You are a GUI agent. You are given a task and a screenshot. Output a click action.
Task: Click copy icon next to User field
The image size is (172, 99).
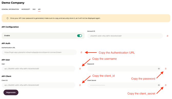coord(80,69)
